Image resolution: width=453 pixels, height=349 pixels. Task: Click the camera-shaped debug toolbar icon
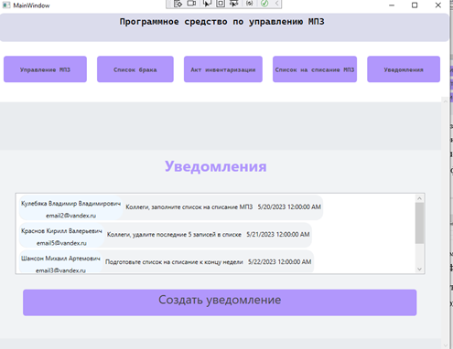[x=191, y=4]
